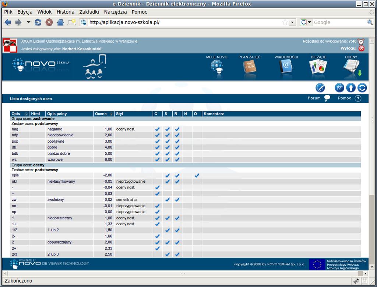Click the new tab icon beside Home

coord(72,22)
